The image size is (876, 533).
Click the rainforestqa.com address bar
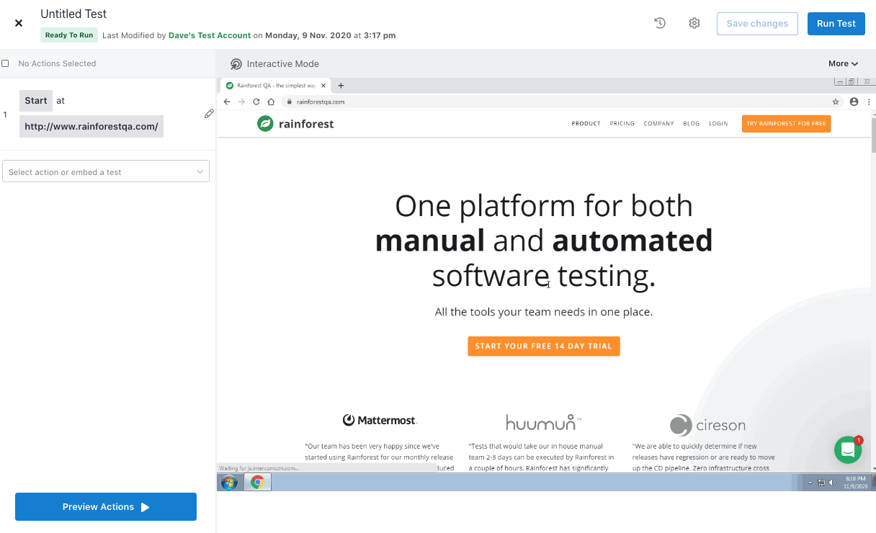pos(562,102)
